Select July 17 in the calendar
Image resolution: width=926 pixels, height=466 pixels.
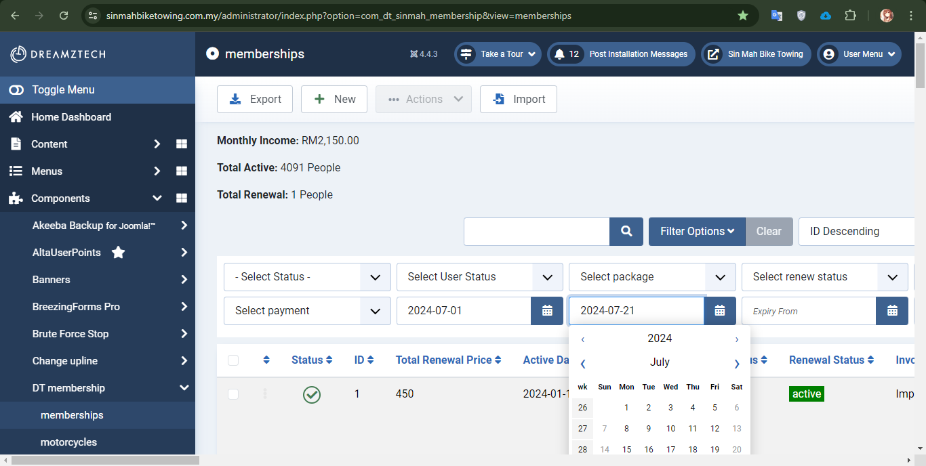pos(670,450)
